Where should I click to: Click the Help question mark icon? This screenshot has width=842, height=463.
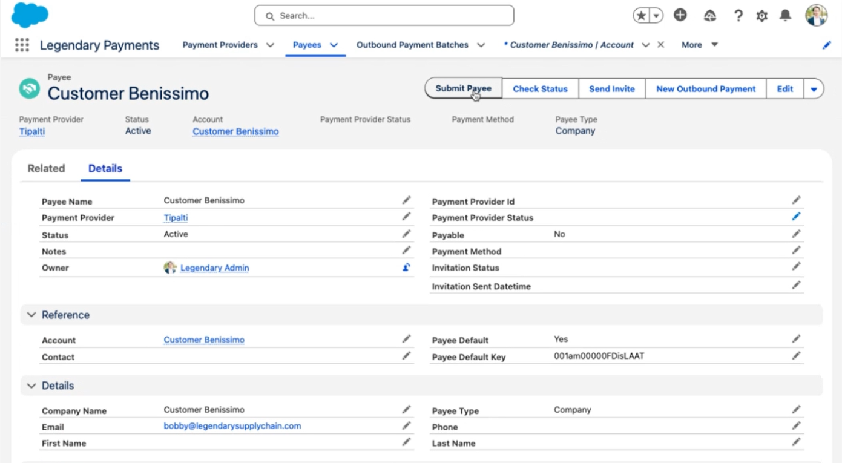738,16
